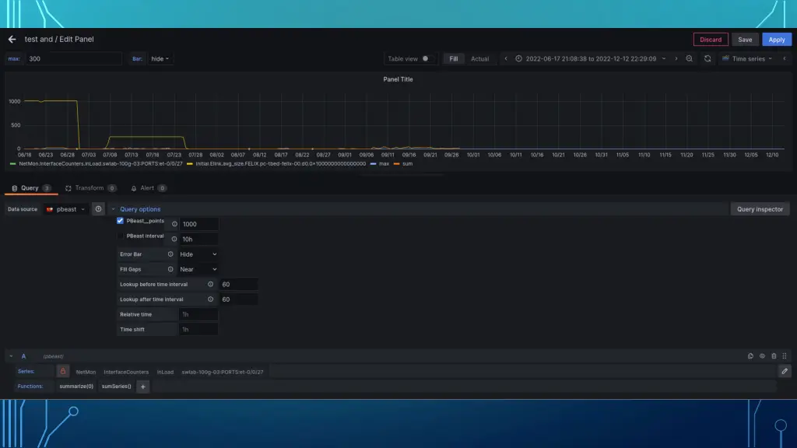This screenshot has width=797, height=448.
Task: Toggle sum series visibility in legend
Action: (x=407, y=164)
